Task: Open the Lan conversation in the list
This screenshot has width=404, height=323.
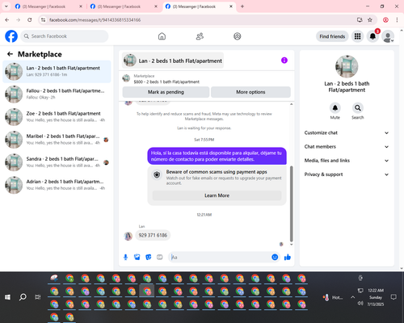Action: 57,72
